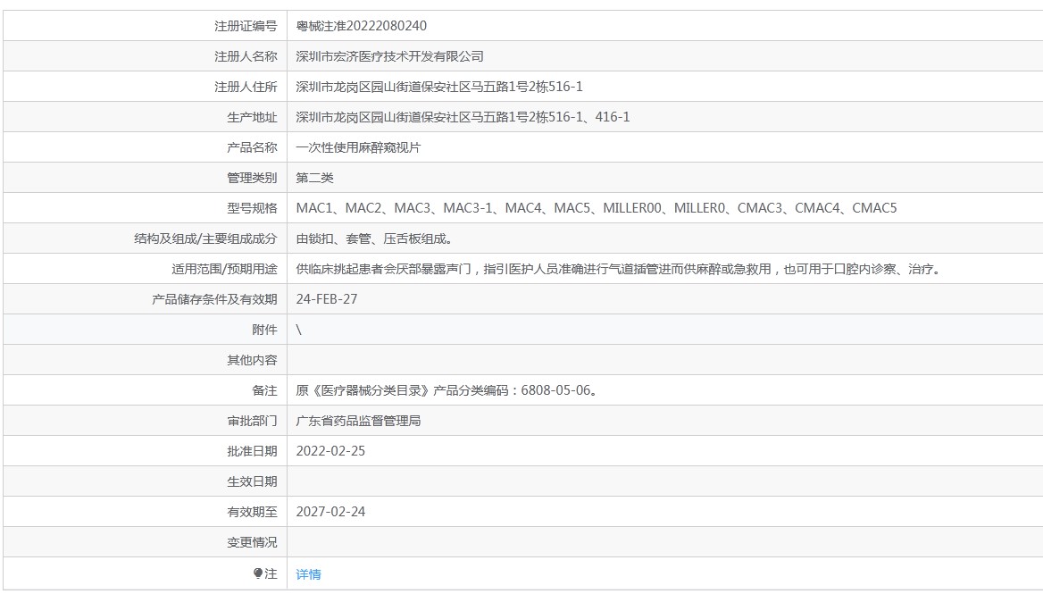This screenshot has height=594, width=1043.
Task: Click the bulb icon beside 注
Action: [x=257, y=573]
